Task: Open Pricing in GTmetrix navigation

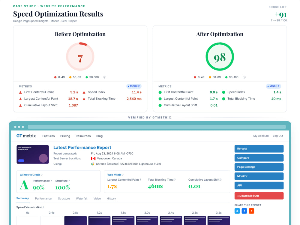Action: 65,136
